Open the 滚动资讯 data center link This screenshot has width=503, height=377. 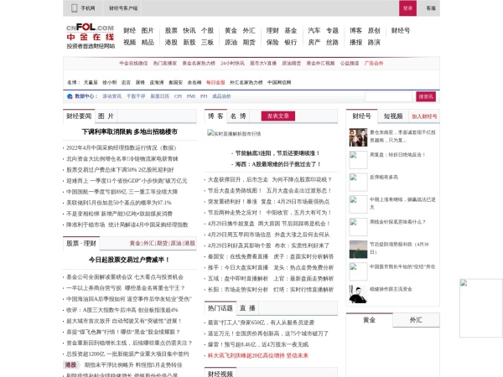(x=112, y=96)
